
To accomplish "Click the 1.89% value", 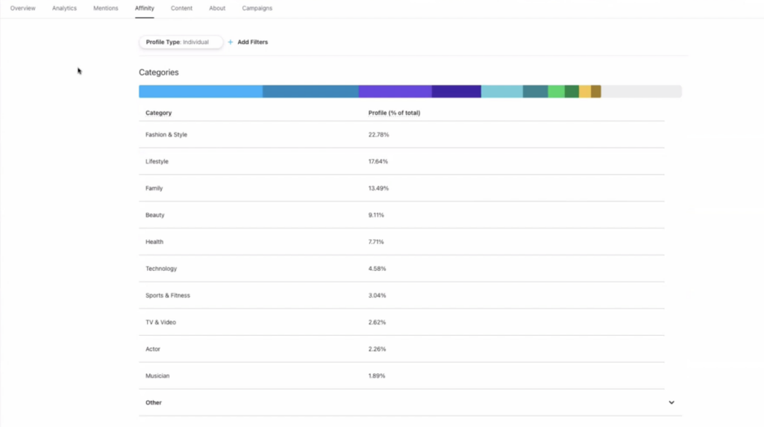I will tap(377, 375).
